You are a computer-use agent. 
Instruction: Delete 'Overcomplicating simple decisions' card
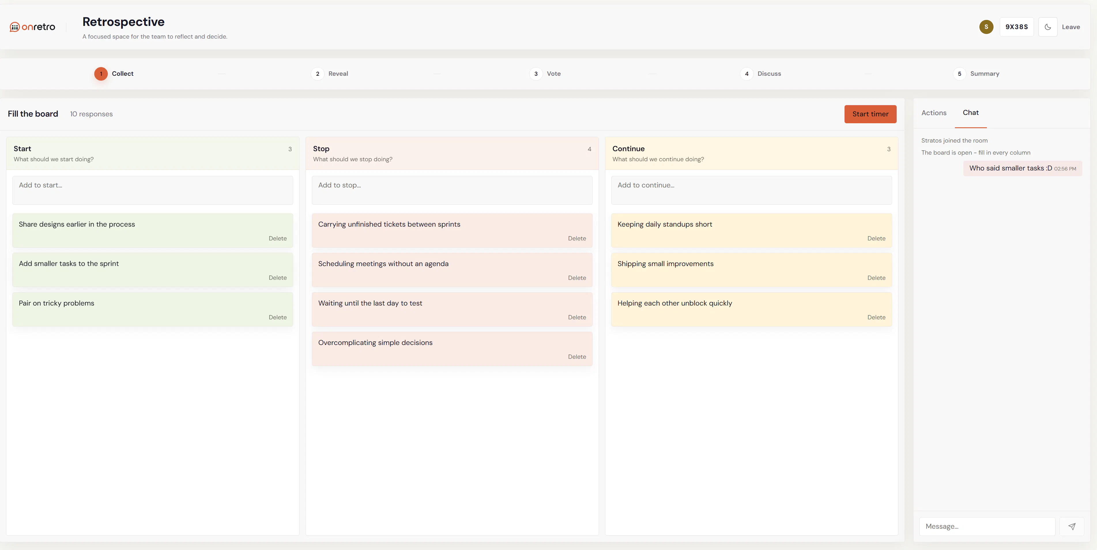[x=577, y=357]
